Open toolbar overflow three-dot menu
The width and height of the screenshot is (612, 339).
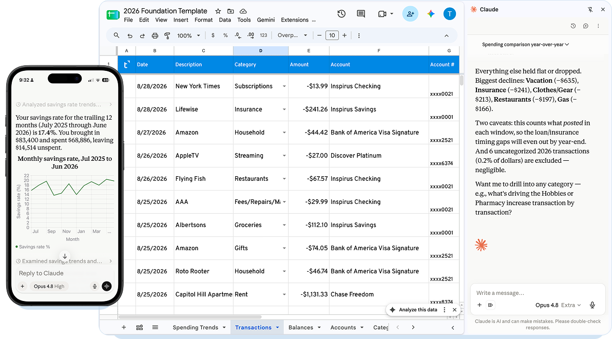click(x=359, y=35)
